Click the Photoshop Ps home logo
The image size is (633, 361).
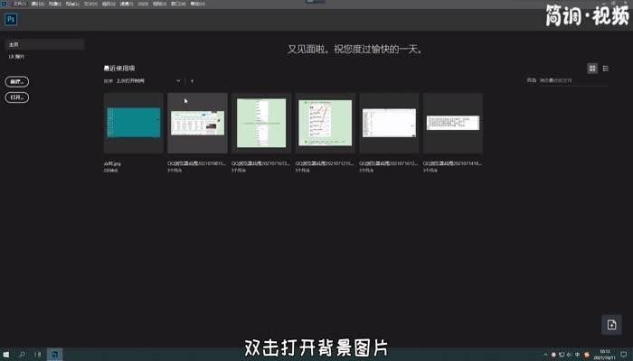point(10,18)
